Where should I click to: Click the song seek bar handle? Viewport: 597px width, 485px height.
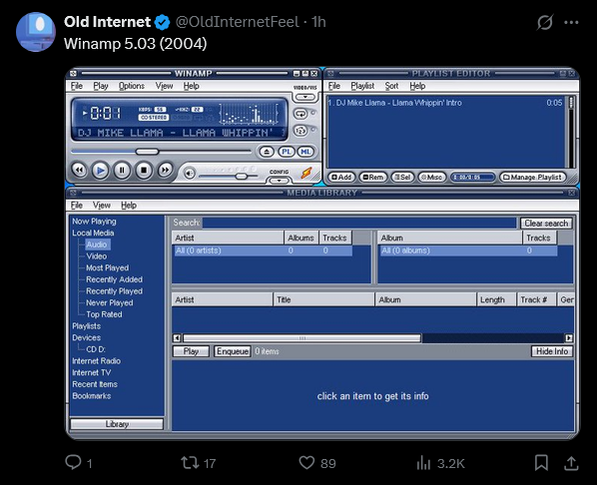click(148, 152)
